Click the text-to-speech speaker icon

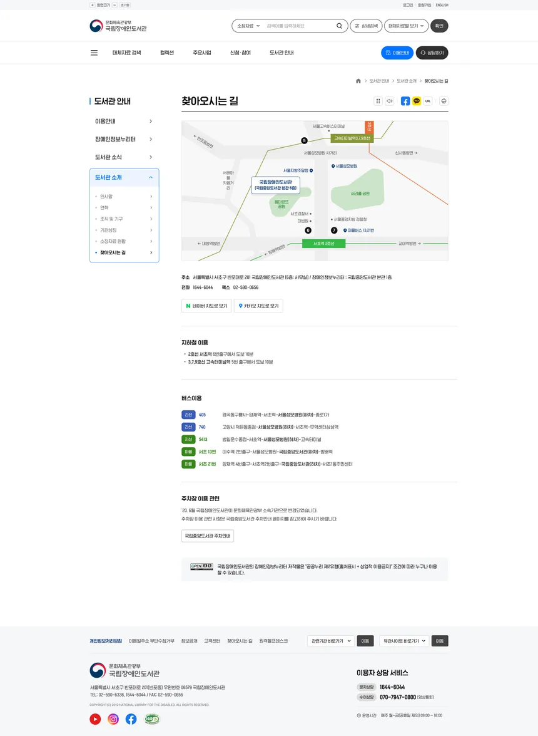tap(390, 101)
